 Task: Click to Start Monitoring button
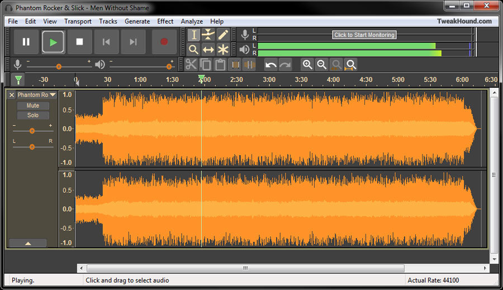(364, 35)
